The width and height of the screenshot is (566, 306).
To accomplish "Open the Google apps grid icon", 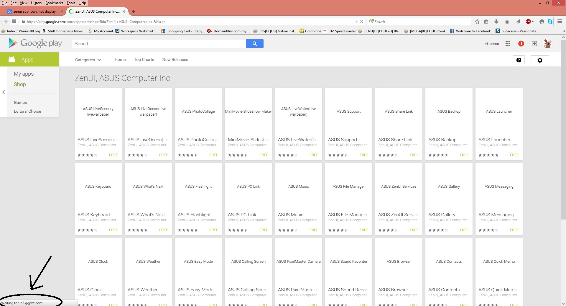I will coord(508,44).
